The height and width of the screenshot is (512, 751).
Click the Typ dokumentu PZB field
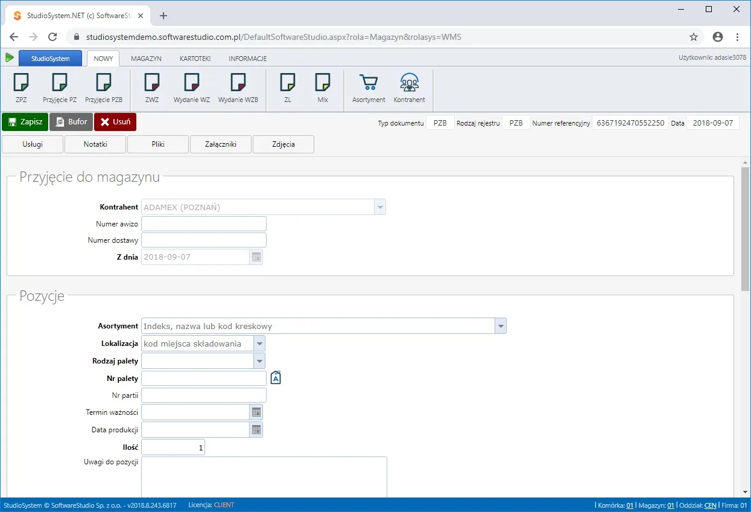coord(440,123)
